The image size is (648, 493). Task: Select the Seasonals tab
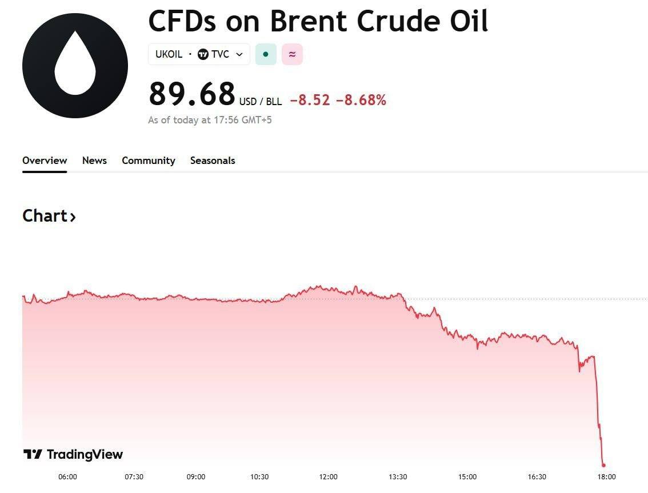213,161
